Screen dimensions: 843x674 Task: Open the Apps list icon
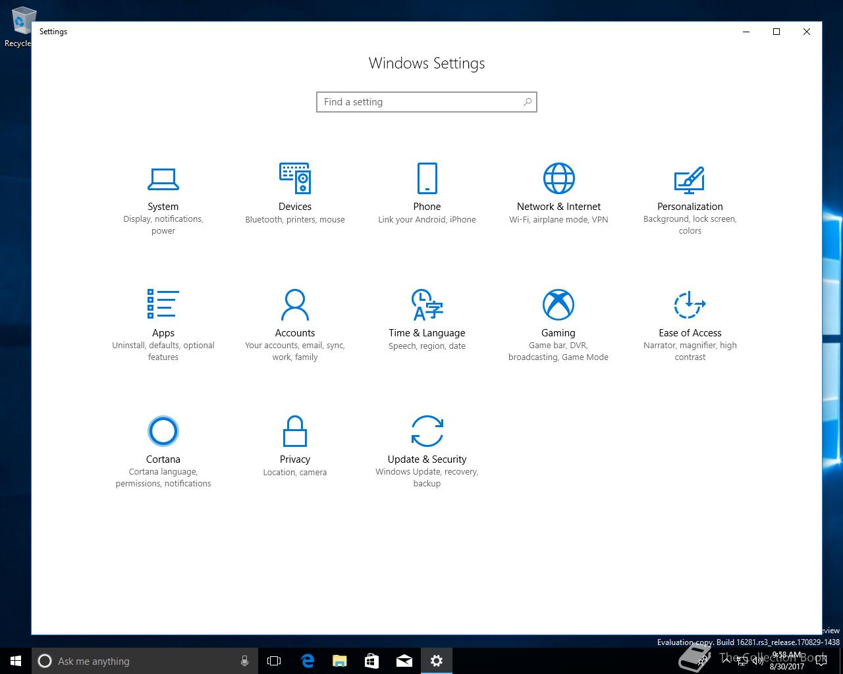163,304
